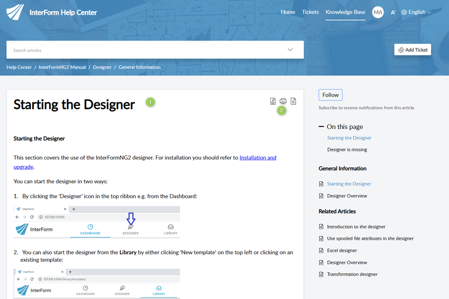Jump to Starting the Designer under On this page

point(349,138)
